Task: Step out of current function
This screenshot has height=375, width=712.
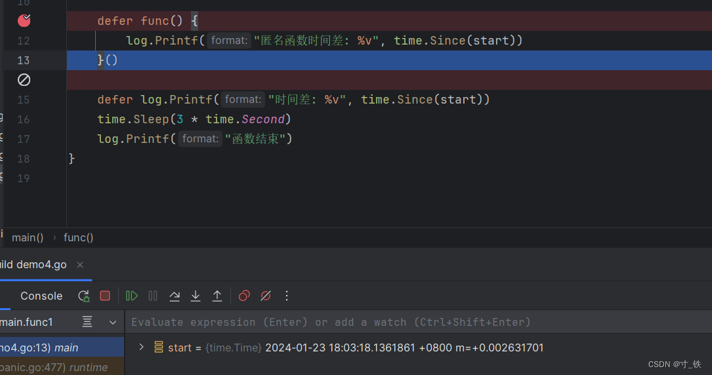Action: click(x=217, y=296)
